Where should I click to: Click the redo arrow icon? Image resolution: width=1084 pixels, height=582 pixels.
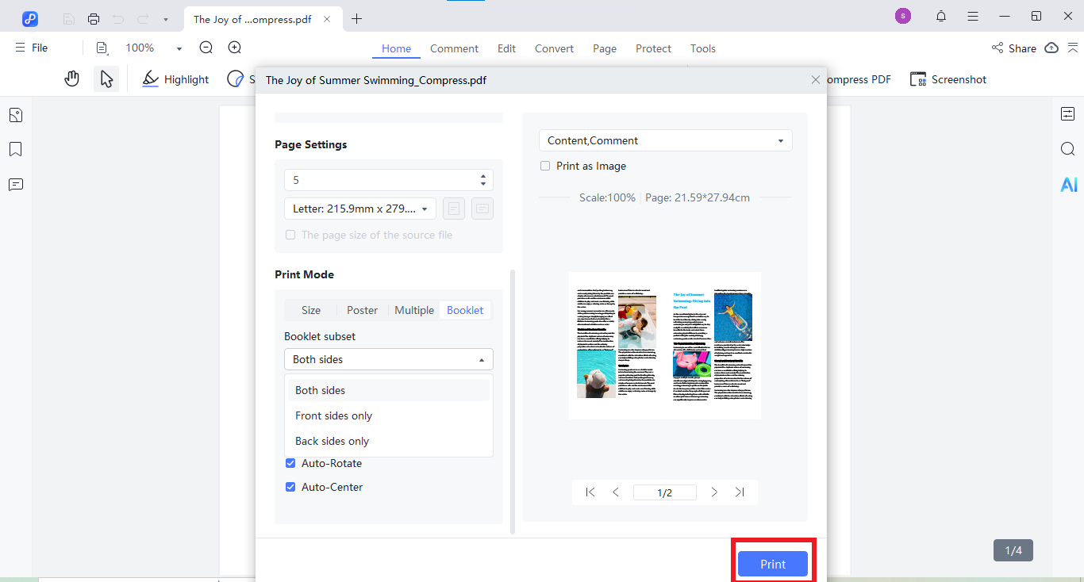(x=143, y=19)
